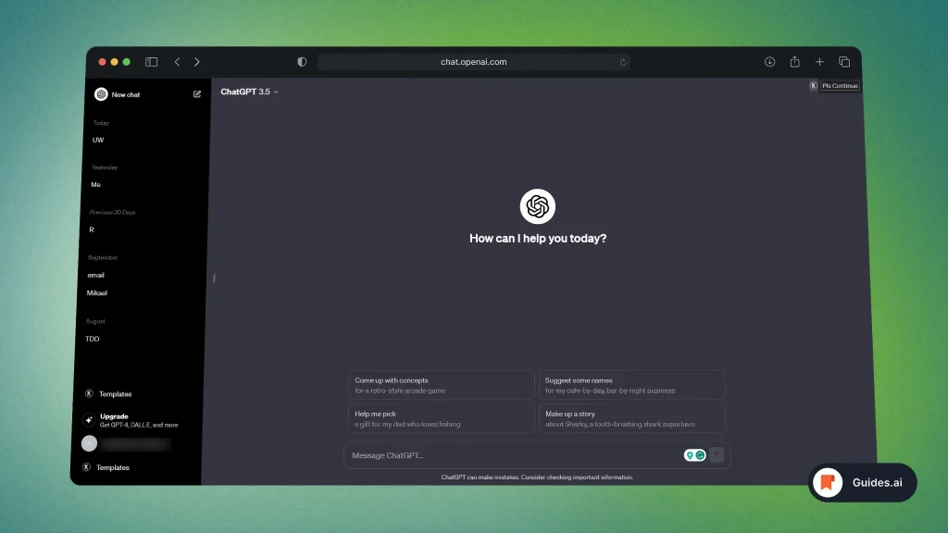Open the UW chat from Today

(98, 141)
